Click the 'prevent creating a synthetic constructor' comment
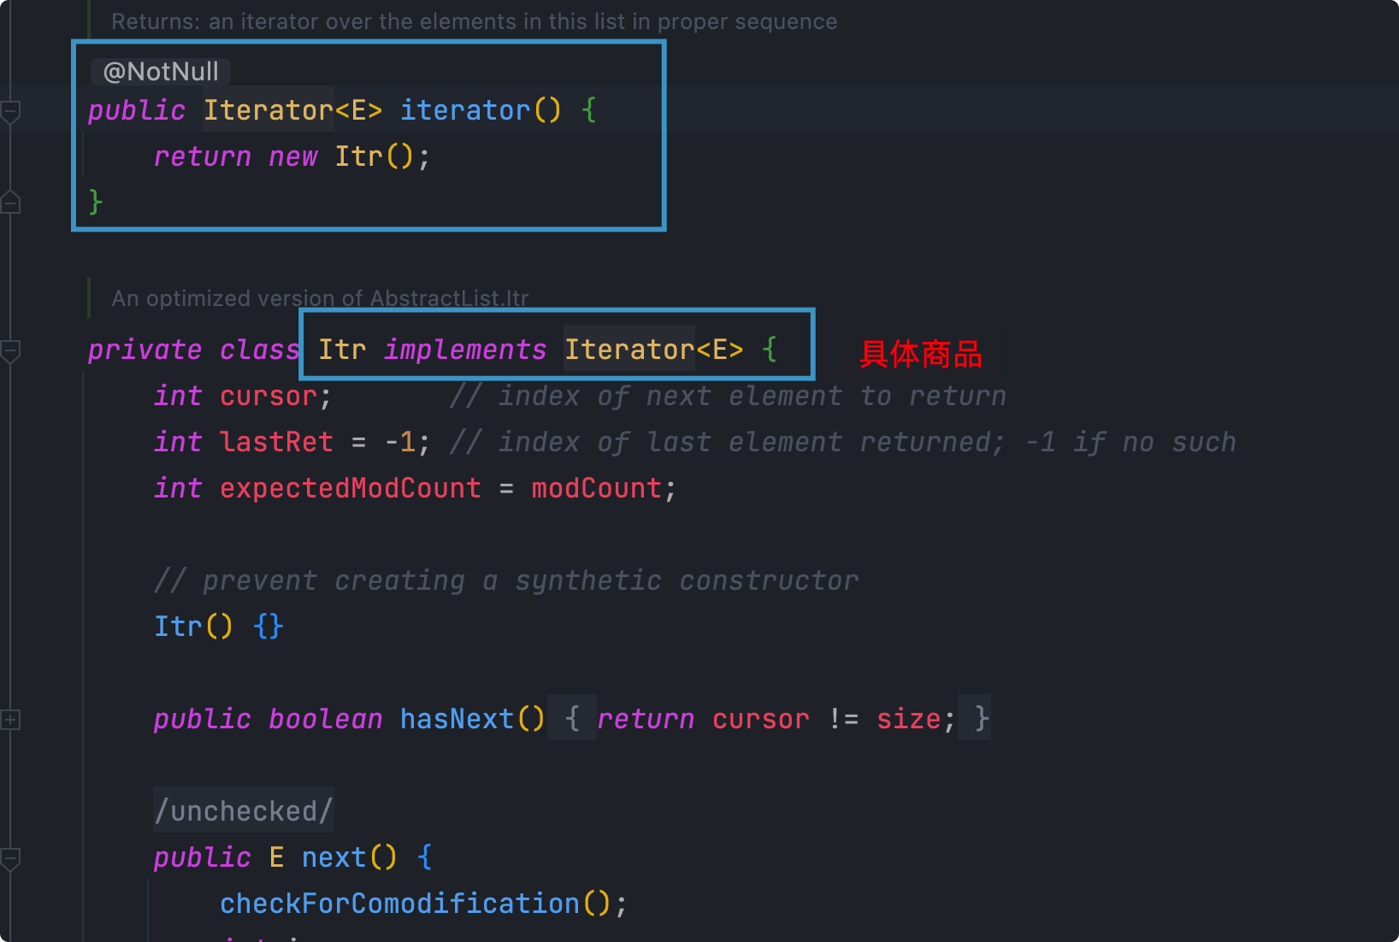Viewport: 1399px width, 942px height. (x=506, y=580)
